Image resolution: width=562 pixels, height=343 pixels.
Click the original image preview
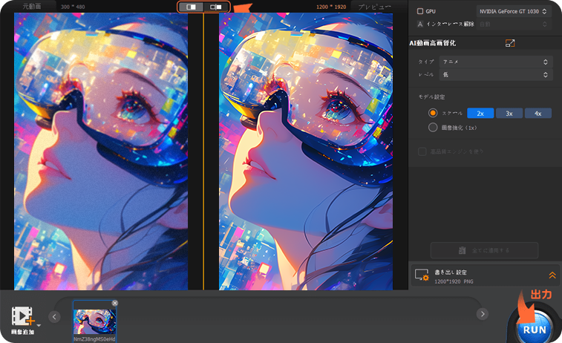pos(101,151)
